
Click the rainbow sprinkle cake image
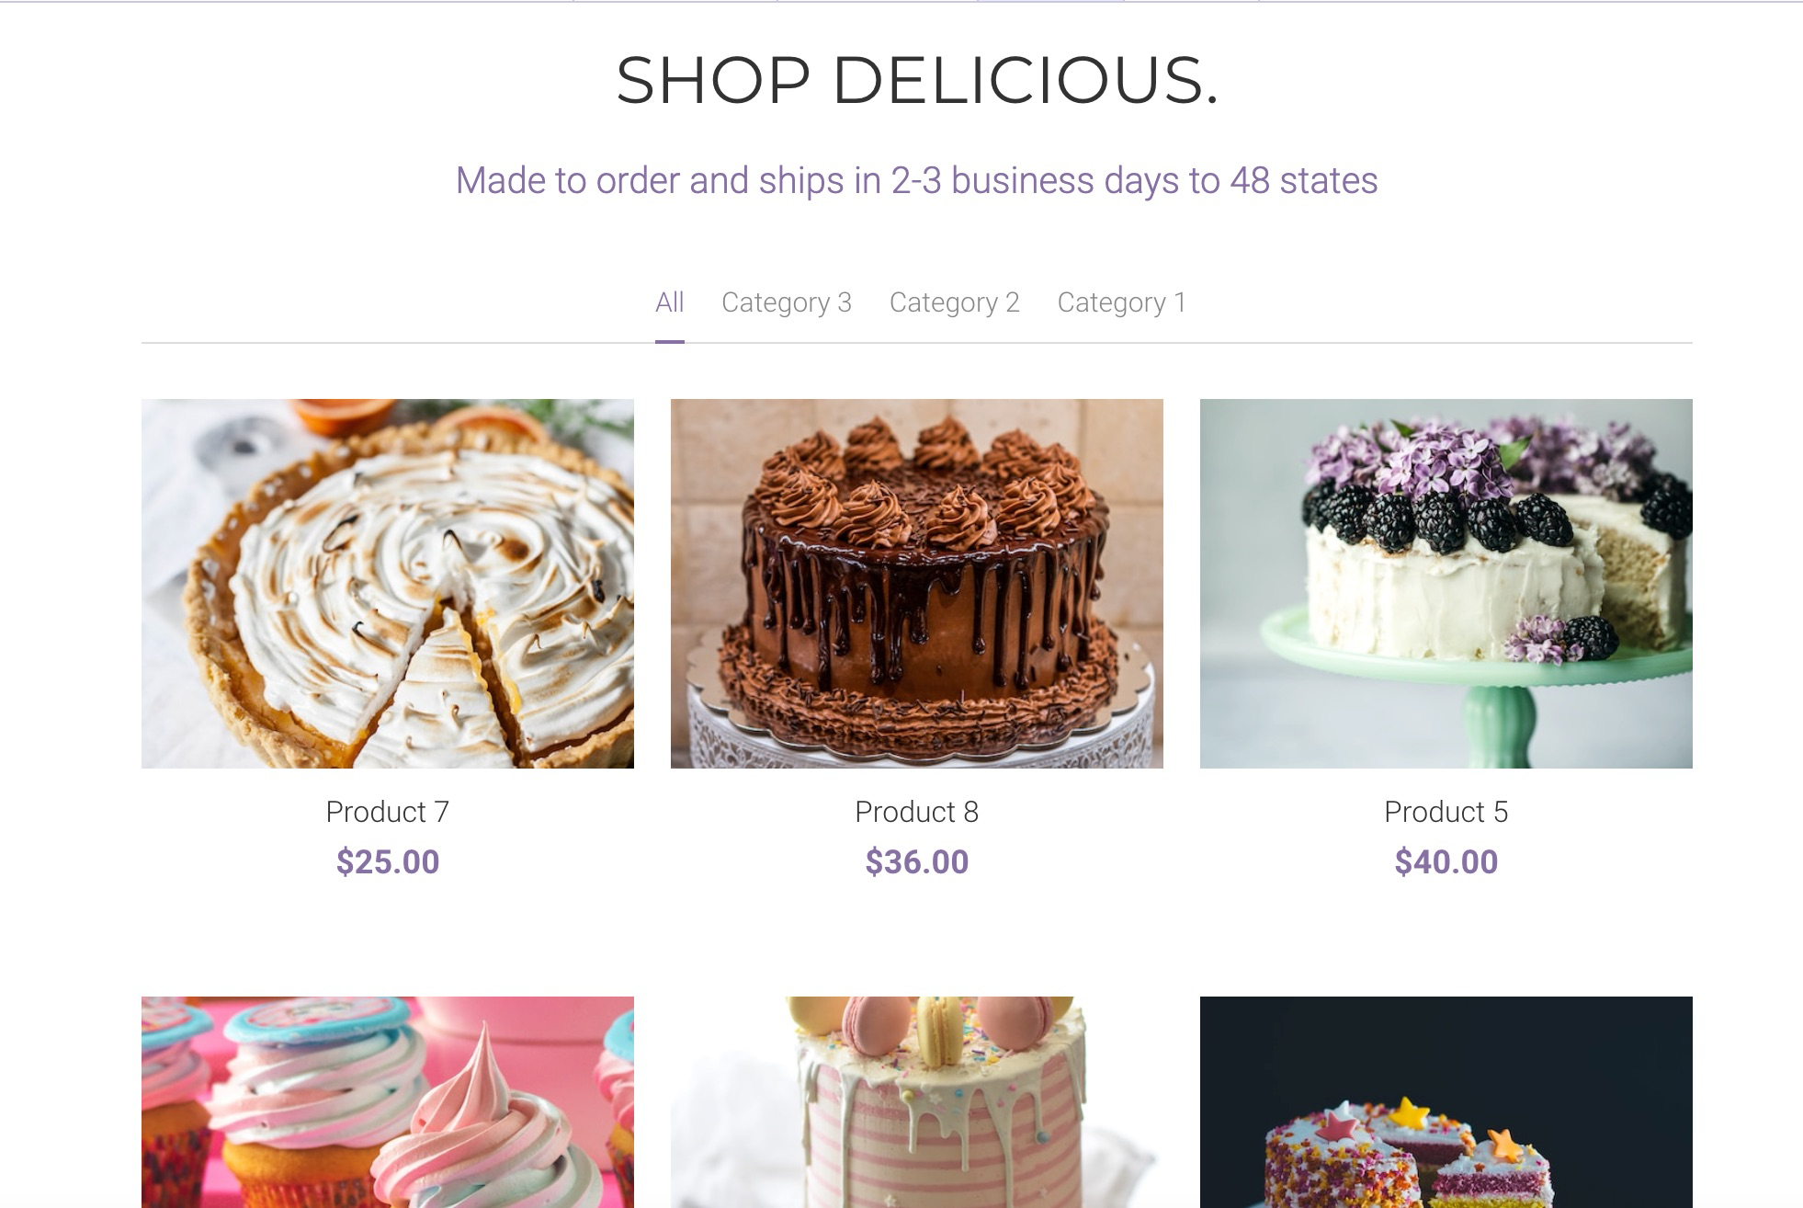pyautogui.click(x=1446, y=1102)
